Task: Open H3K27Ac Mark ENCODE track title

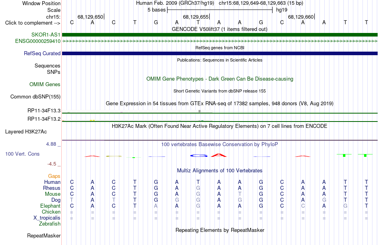Action: (220, 126)
